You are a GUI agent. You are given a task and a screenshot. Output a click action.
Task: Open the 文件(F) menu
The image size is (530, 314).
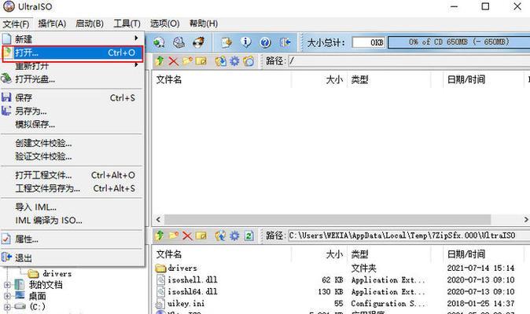16,24
